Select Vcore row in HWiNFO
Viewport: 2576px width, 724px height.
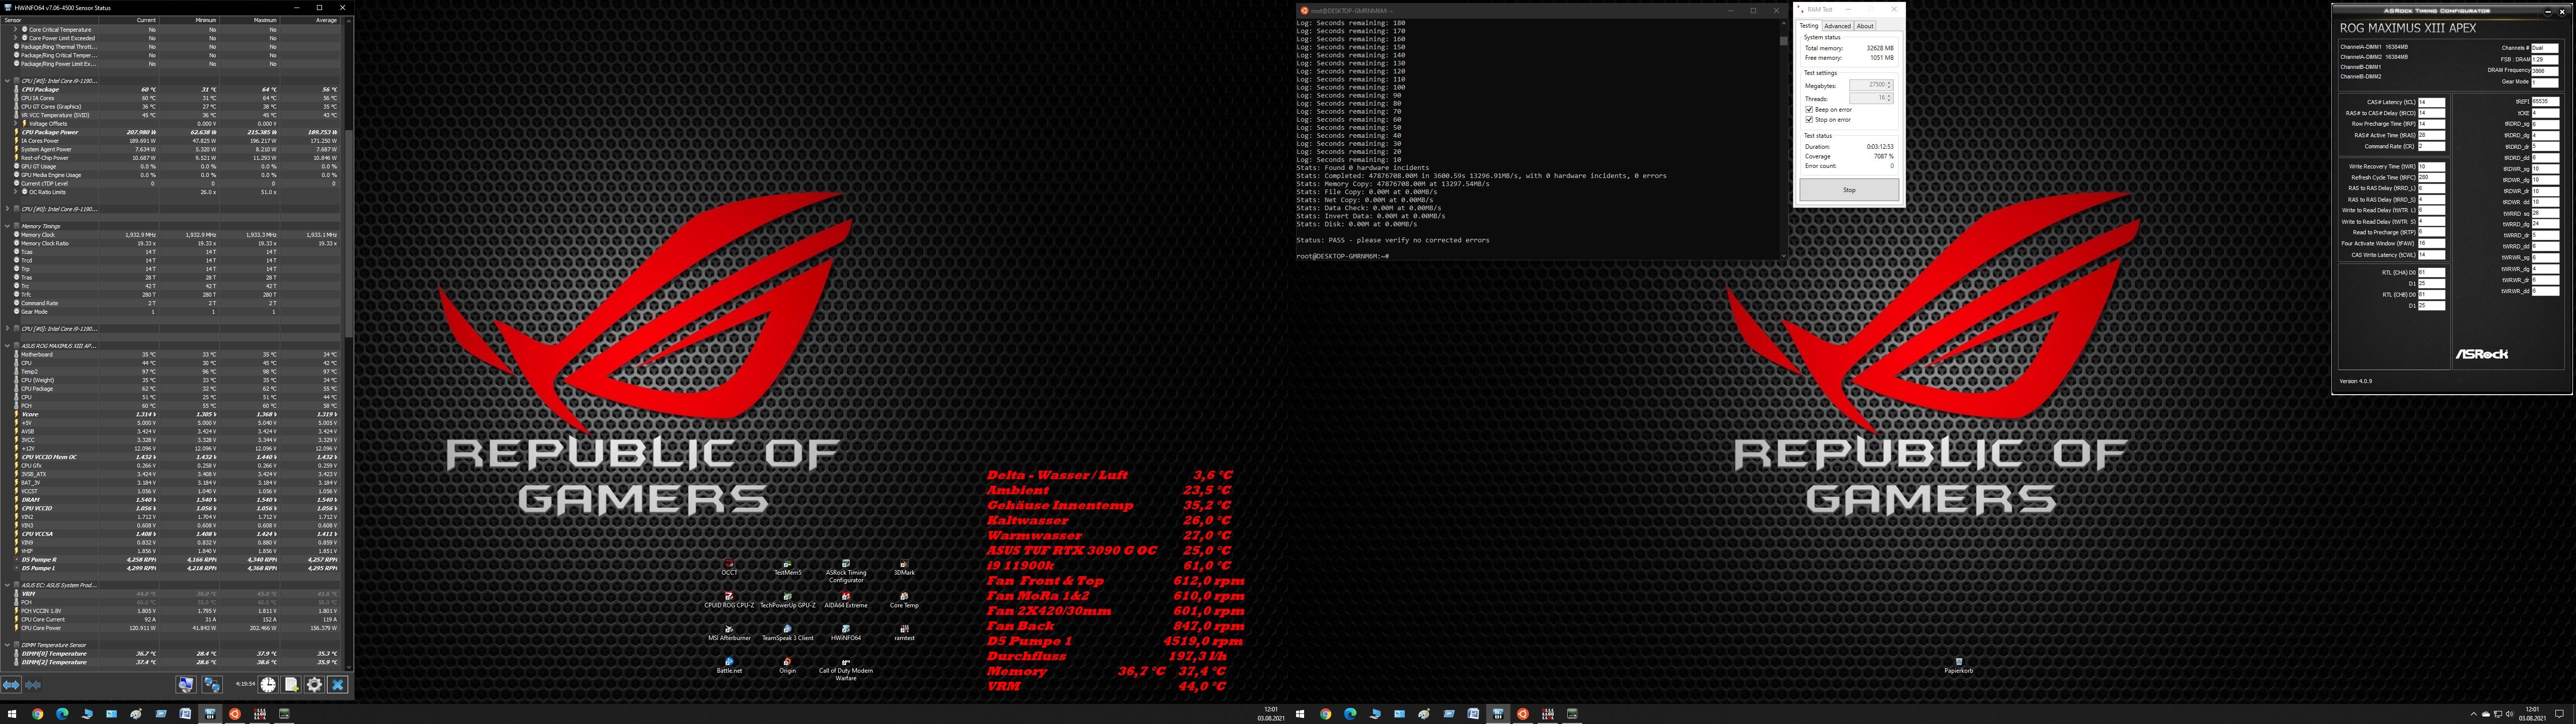click(176, 414)
